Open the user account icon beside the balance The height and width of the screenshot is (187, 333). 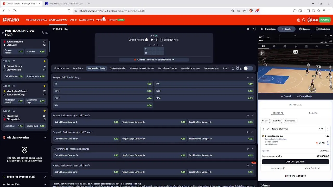310,20
